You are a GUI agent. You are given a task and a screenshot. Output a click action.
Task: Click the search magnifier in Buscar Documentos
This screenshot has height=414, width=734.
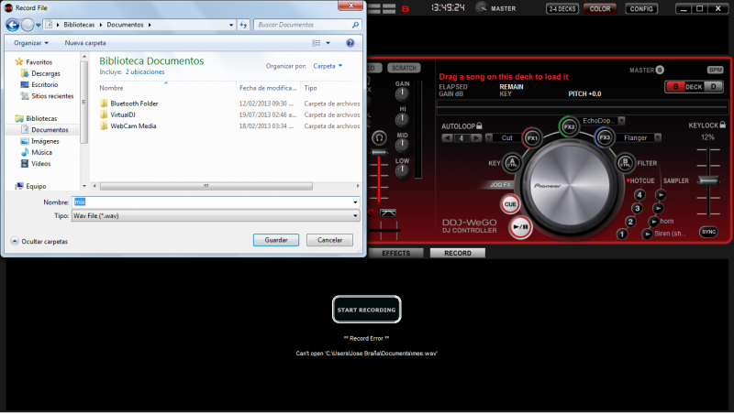click(355, 25)
